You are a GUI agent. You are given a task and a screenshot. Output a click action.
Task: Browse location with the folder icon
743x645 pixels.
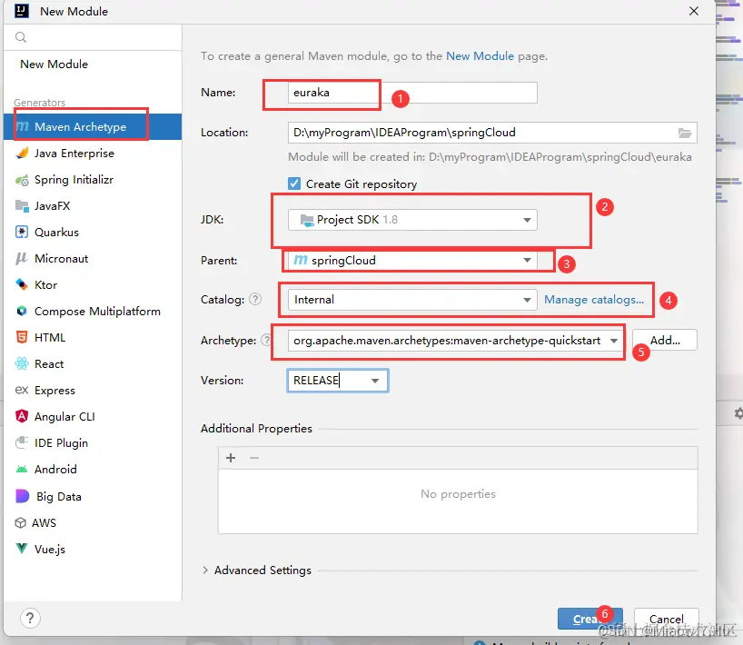point(685,133)
